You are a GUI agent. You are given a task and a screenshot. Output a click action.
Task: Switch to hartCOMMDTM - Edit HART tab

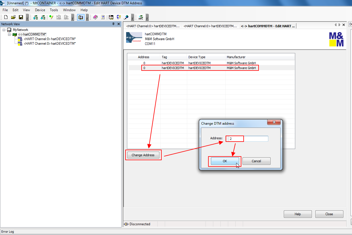pyautogui.click(x=268, y=26)
